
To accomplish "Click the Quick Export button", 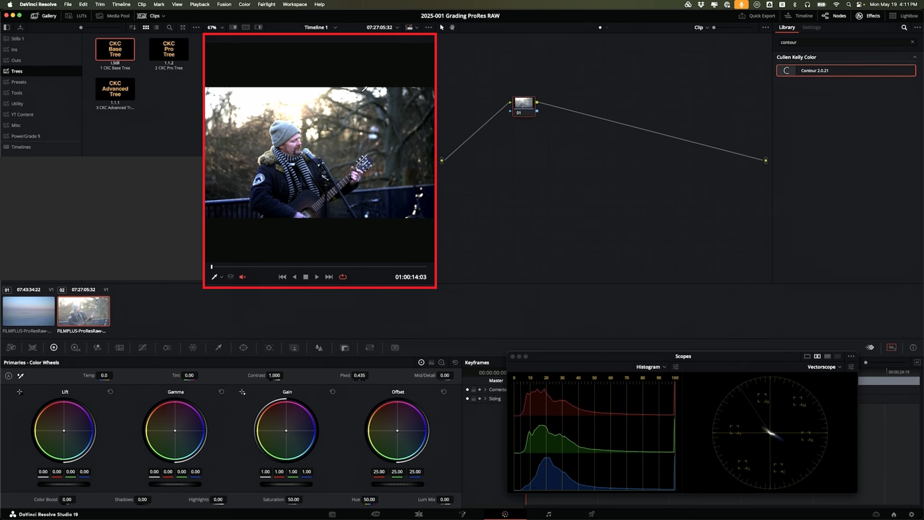I will tap(757, 16).
